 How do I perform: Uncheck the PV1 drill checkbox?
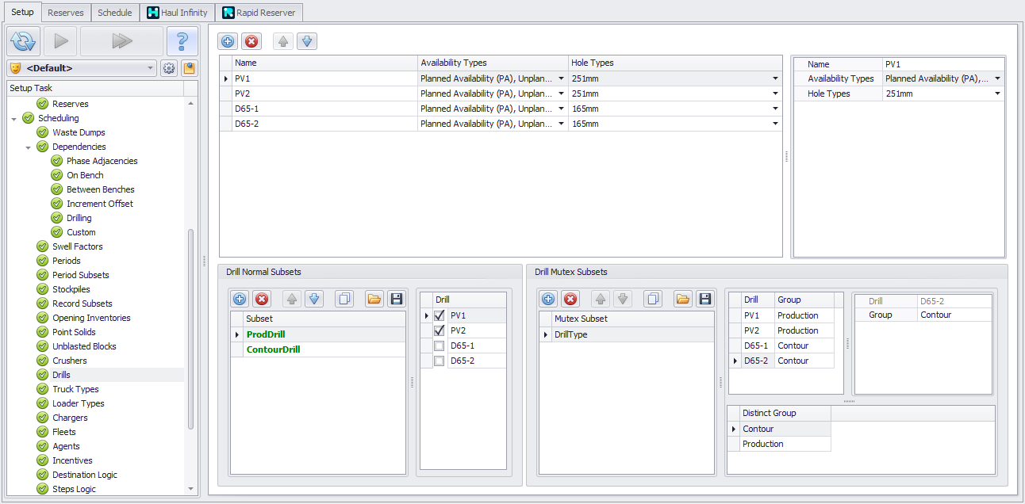point(440,315)
